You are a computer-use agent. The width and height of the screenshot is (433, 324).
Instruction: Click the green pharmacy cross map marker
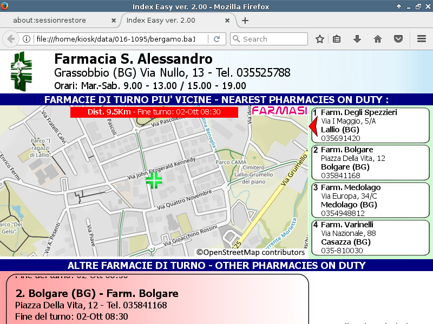coord(154,180)
